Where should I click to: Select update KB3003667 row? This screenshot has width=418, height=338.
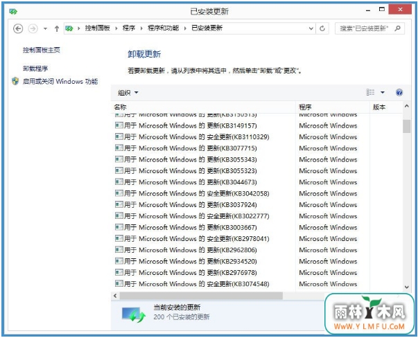[x=256, y=227]
